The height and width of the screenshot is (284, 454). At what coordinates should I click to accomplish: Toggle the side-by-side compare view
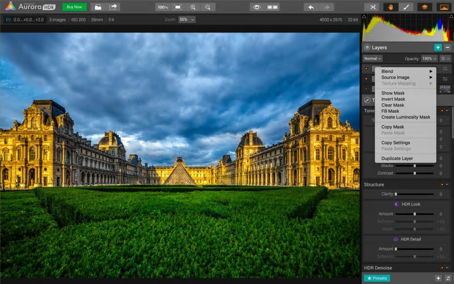point(272,7)
